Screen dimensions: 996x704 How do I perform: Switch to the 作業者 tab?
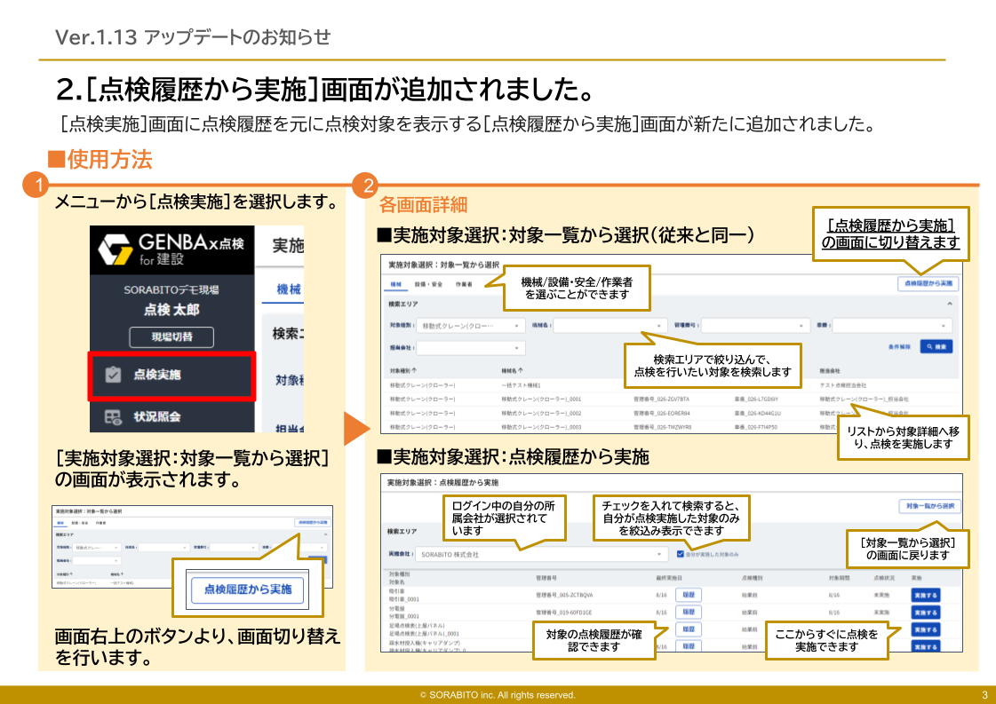[462, 282]
